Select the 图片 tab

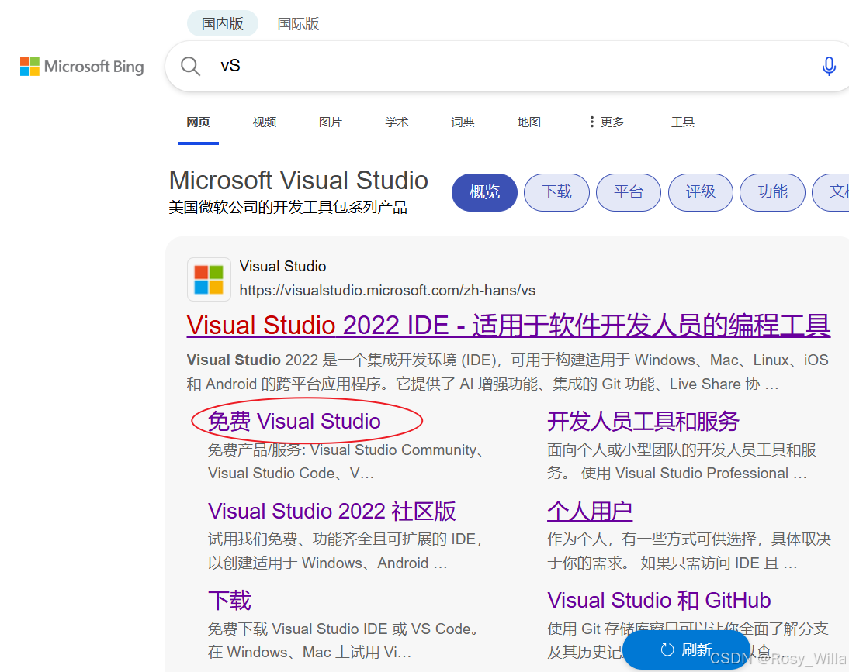tap(331, 122)
